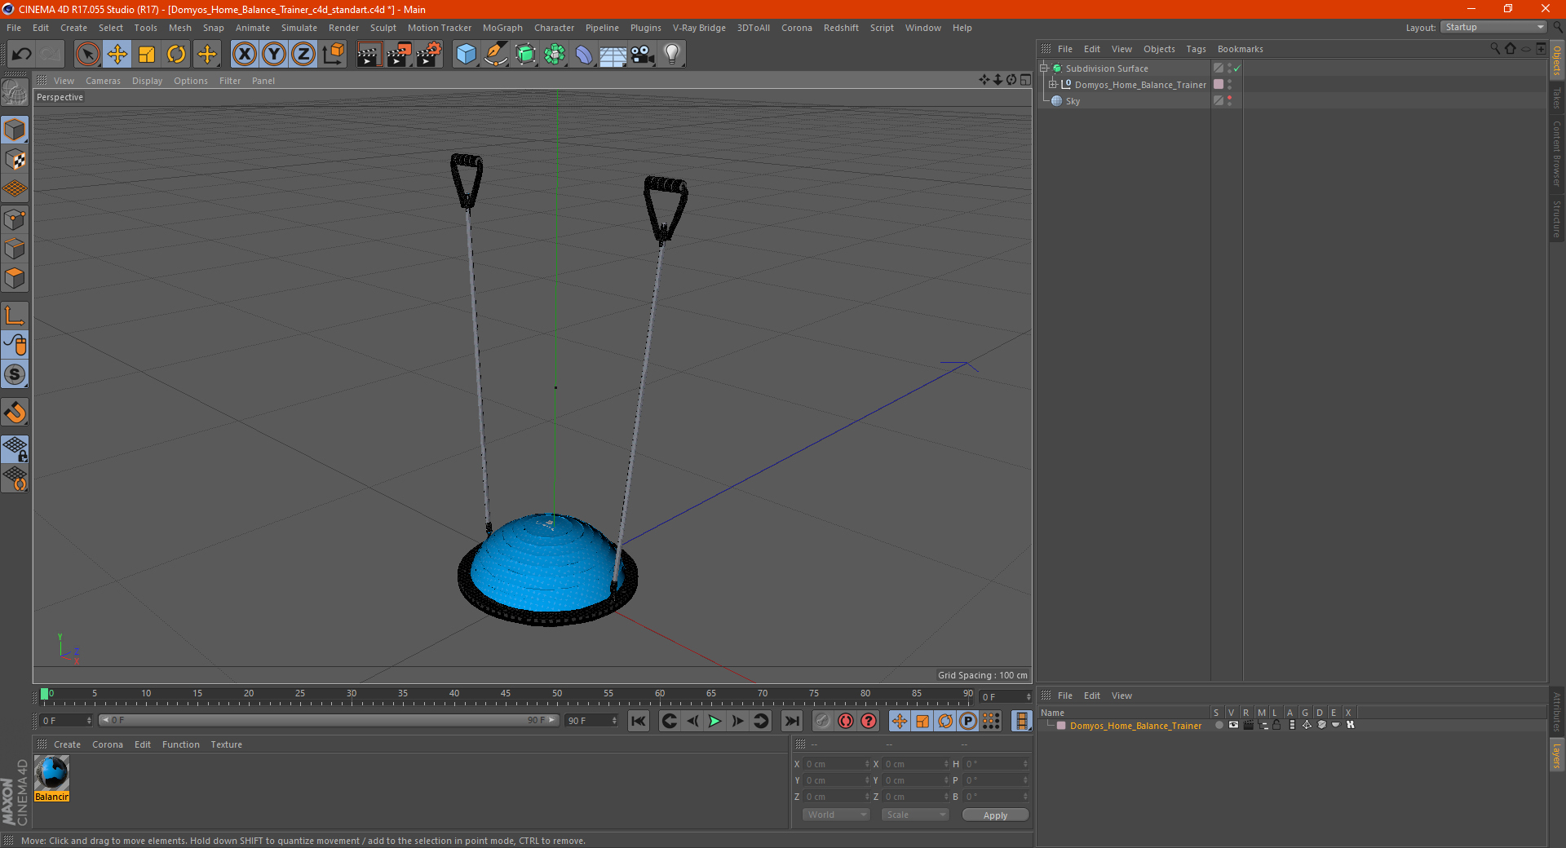
Task: Activate the Scale tool in the top toolbar
Action: point(147,55)
